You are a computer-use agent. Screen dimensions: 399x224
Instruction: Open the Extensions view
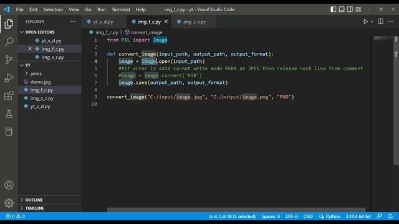[x=9, y=96]
